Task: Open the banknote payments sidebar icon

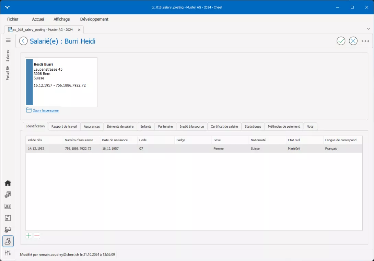Action: [x=8, y=229]
